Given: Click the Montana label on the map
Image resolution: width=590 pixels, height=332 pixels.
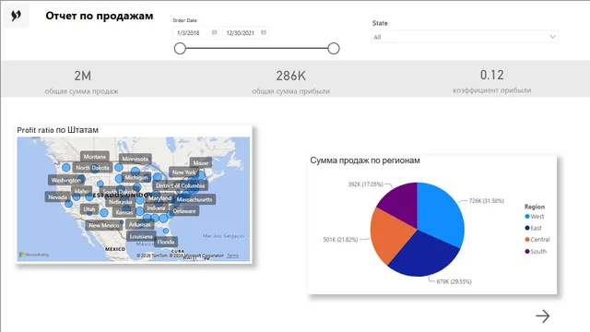Looking at the screenshot, I should [94, 157].
